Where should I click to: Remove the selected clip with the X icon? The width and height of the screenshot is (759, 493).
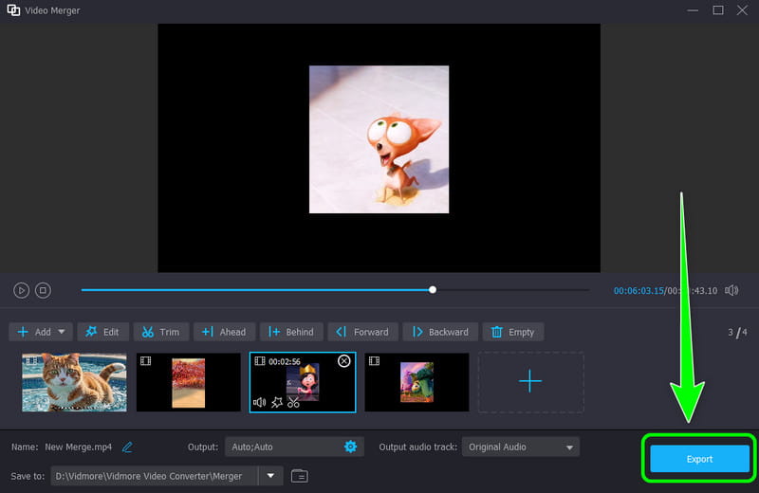coord(343,361)
